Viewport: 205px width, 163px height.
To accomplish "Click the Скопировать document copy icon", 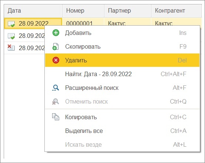I will coord(56,46).
